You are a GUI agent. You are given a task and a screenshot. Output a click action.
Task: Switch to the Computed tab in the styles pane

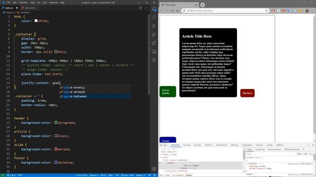coord(260,149)
